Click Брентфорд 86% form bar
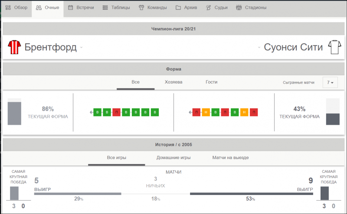This screenshot has width=347, height=214. click(x=14, y=112)
